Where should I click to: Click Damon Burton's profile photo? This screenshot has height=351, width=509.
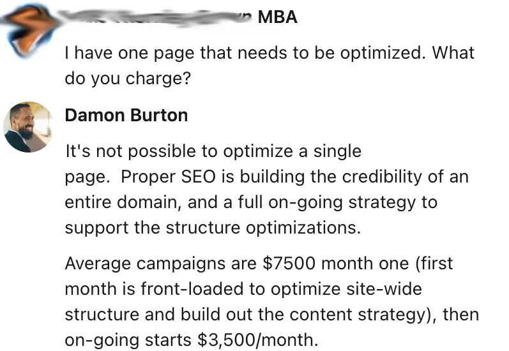28,126
